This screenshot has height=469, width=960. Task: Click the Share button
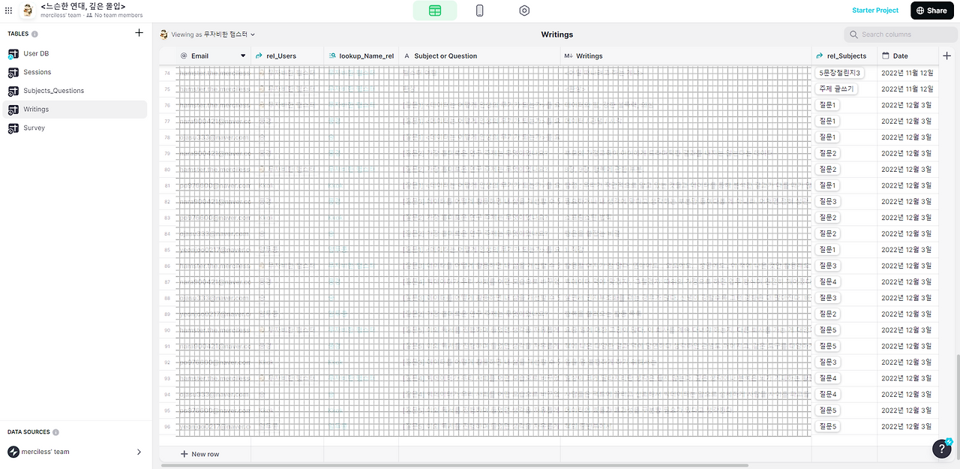[931, 11]
